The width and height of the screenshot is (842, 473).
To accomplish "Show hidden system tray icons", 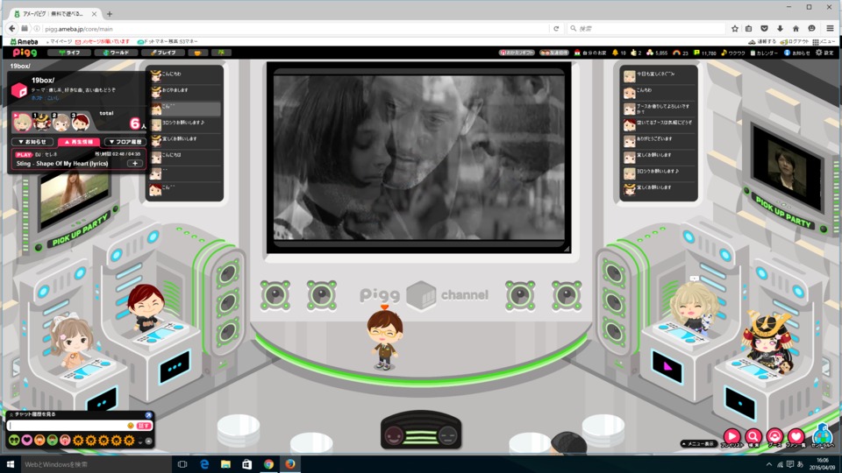I will (x=769, y=464).
